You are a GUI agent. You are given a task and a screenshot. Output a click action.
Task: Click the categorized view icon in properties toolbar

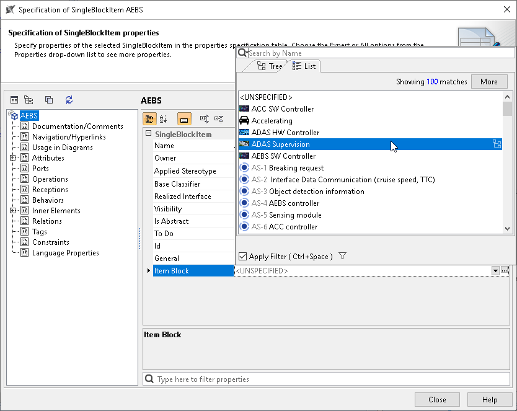(149, 119)
